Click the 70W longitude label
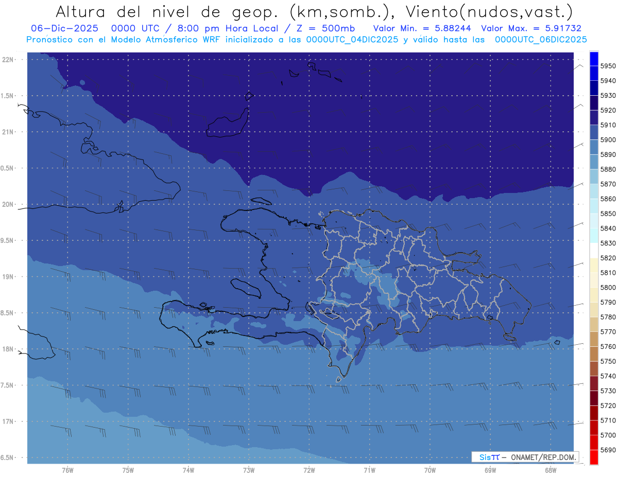 (x=430, y=470)
